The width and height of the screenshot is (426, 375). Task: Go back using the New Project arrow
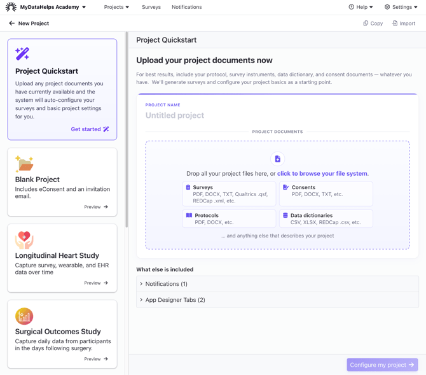click(11, 24)
